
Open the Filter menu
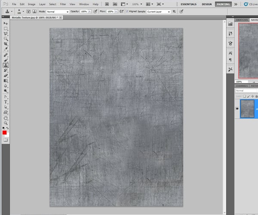63,4
